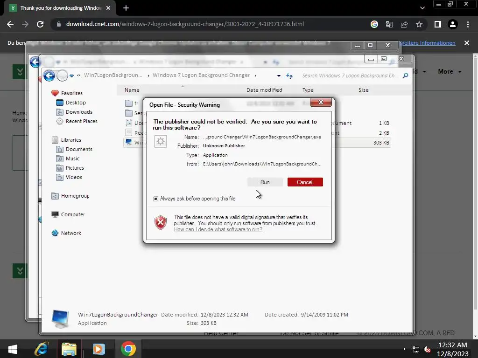
Task: Open Windows Media Player from taskbar
Action: click(x=98, y=349)
